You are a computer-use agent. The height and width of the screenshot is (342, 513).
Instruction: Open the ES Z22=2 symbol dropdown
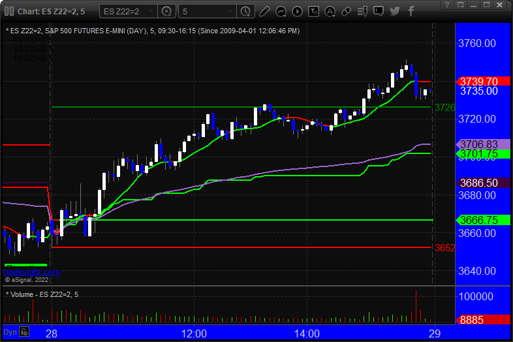[128, 12]
